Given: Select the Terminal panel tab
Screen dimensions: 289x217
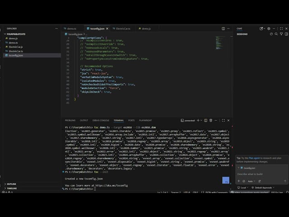Looking at the screenshot, I should 118,120.
